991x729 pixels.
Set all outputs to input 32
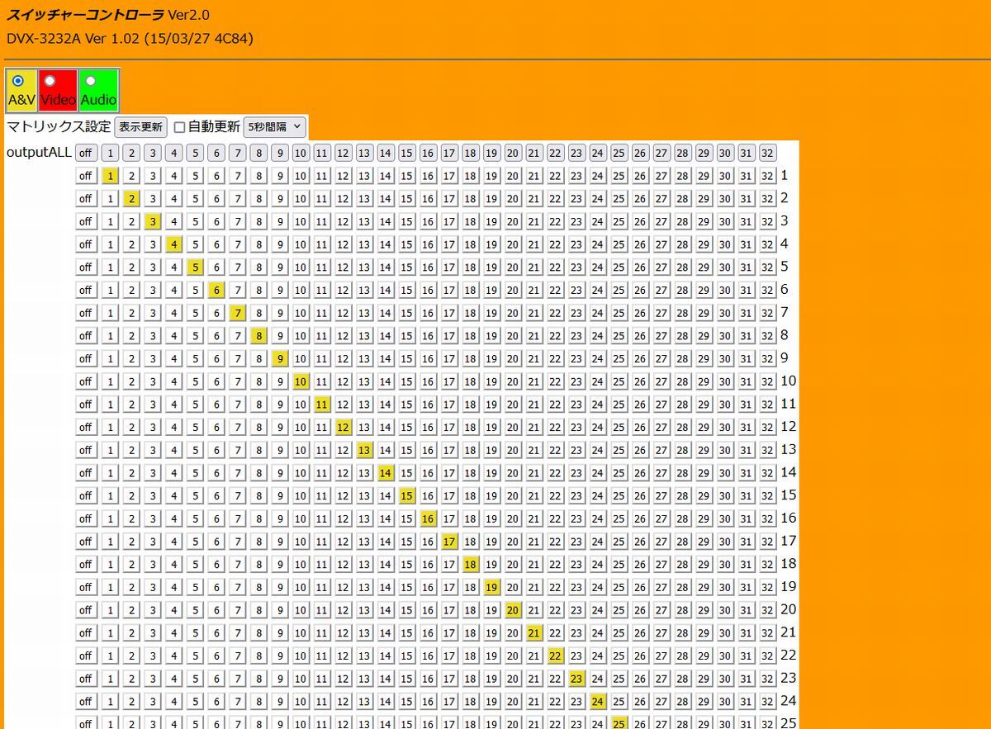tap(767, 153)
